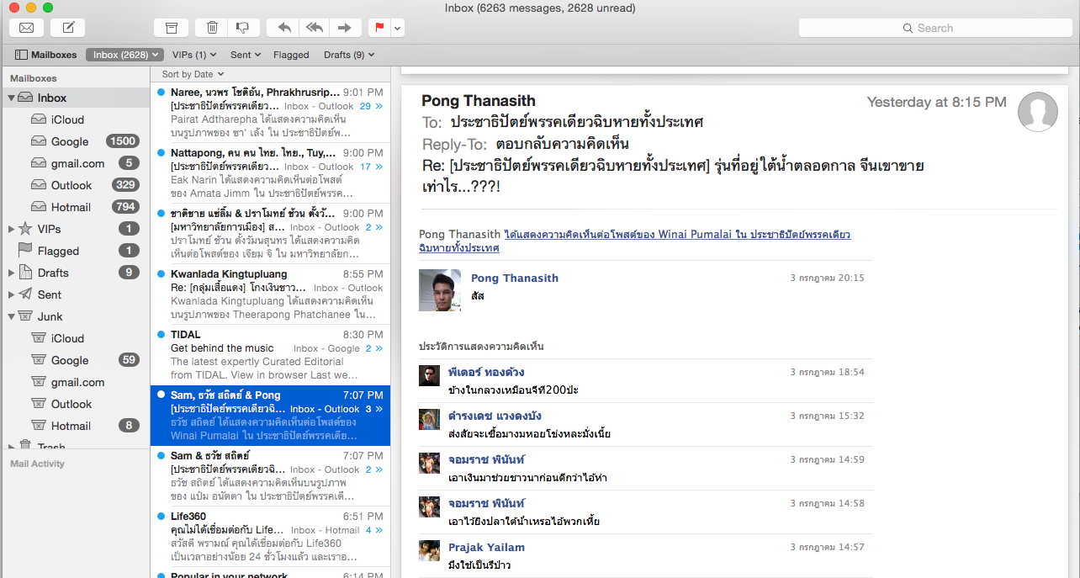Select the Flagged favorites item
The width and height of the screenshot is (1080, 578).
(291, 55)
